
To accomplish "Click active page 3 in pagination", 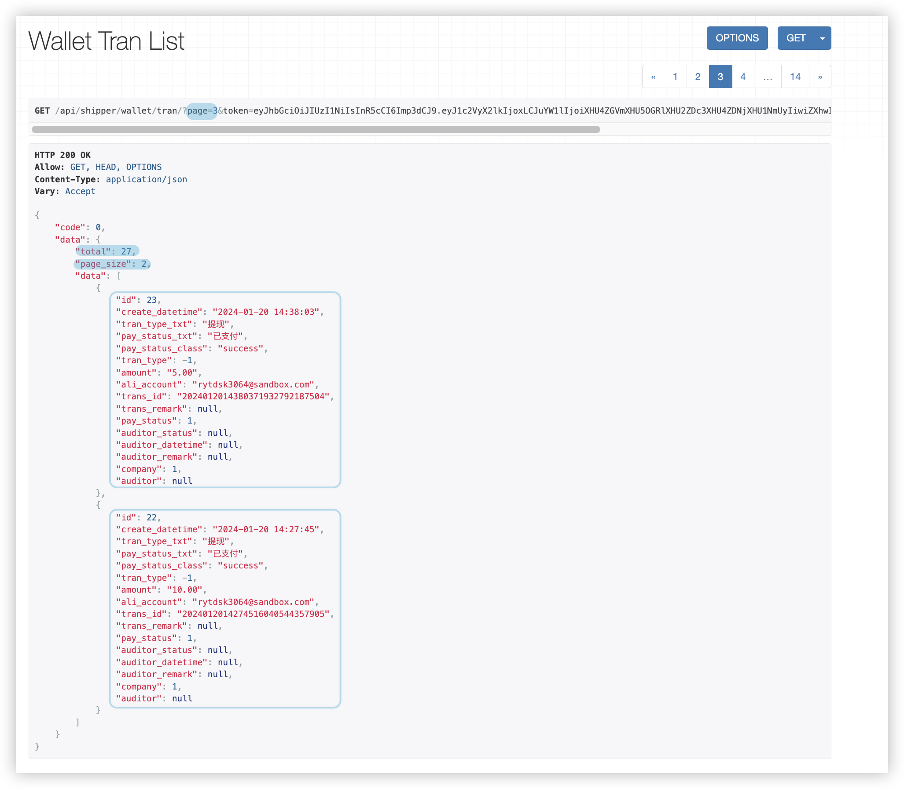I will [720, 77].
